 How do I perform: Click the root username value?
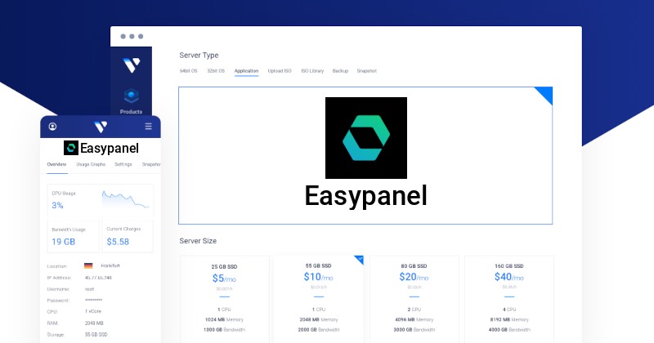(x=89, y=289)
